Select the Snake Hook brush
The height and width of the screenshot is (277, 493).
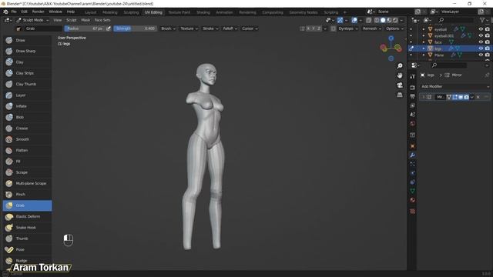[27, 228]
